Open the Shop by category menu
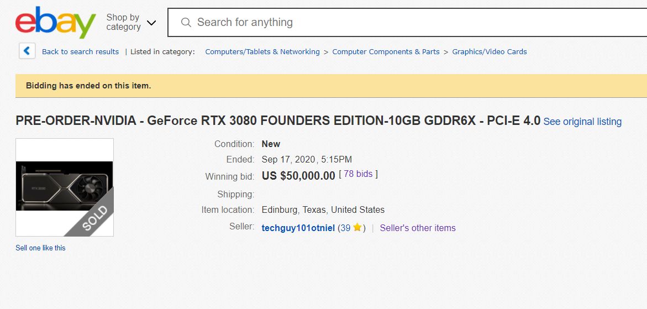The image size is (647, 309). click(x=123, y=22)
